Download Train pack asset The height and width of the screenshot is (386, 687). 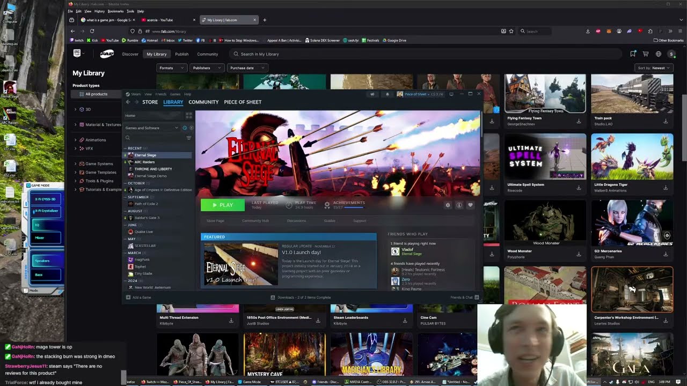click(666, 121)
